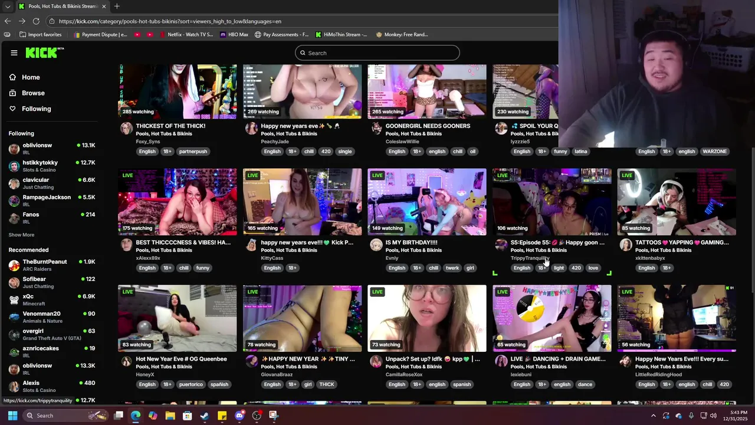Open Pay Assessments bookmark
Image resolution: width=755 pixels, height=425 pixels.
click(282, 34)
